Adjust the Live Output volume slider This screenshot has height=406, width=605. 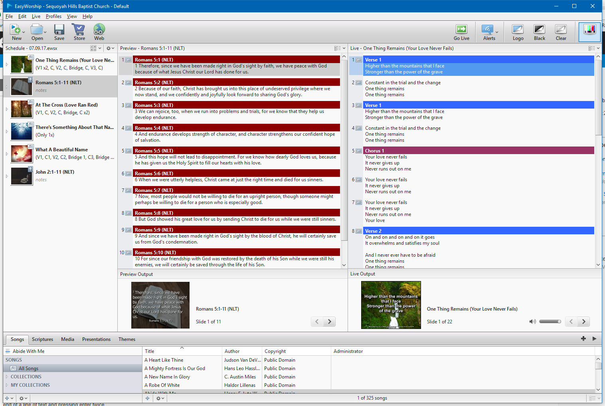pos(550,321)
